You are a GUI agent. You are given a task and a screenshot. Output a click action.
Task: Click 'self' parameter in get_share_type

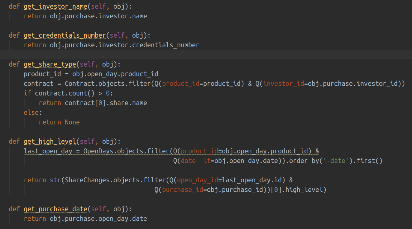(x=87, y=64)
